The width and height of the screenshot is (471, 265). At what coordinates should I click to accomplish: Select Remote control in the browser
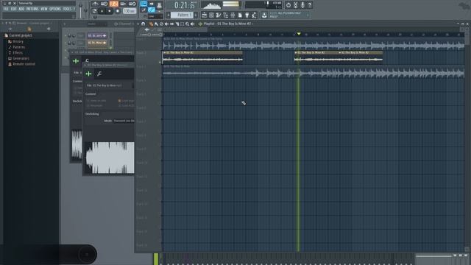point(24,64)
